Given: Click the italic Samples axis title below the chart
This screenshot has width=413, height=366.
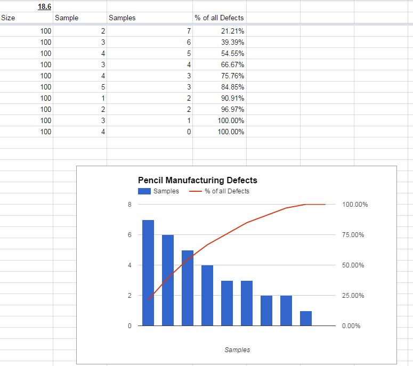Looking at the screenshot, I should tap(237, 350).
